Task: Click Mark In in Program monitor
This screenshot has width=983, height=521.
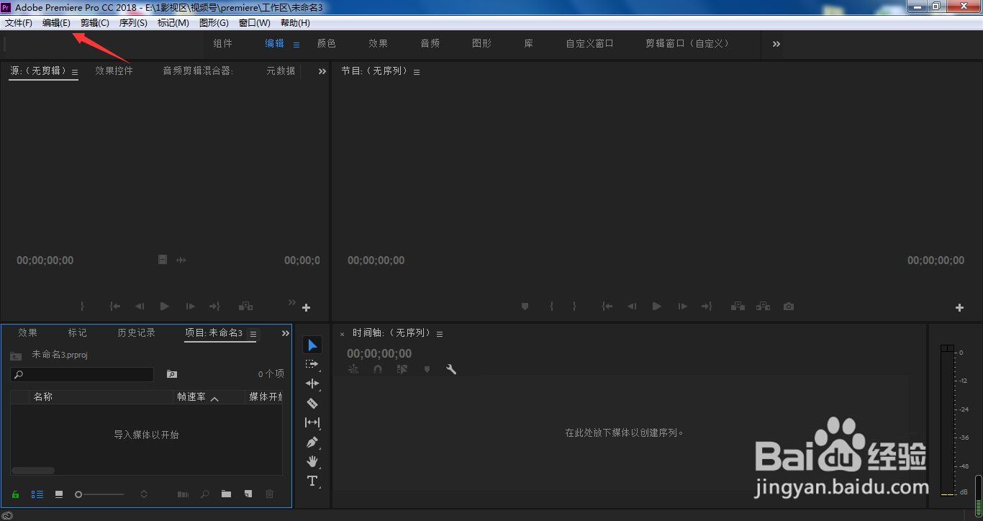Action: pos(551,307)
